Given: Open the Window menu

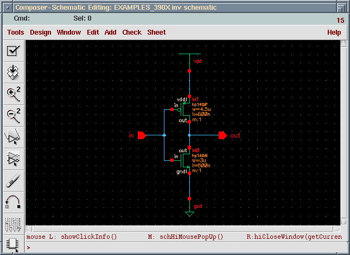Looking at the screenshot, I should tap(69, 32).
